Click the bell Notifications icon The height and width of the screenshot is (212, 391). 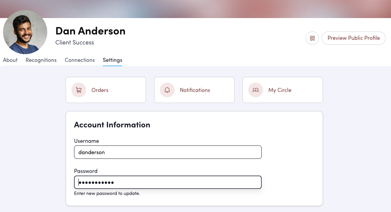167,90
